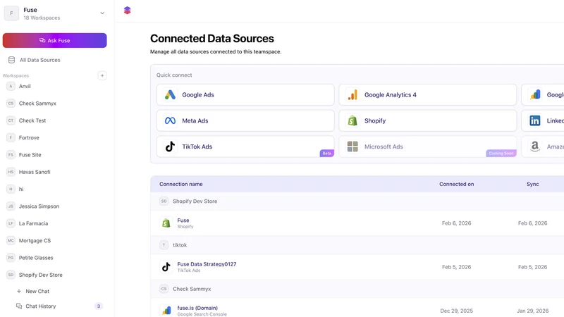564x317 pixels.
Task: Connect Google Ads from Quick connect
Action: (245, 95)
